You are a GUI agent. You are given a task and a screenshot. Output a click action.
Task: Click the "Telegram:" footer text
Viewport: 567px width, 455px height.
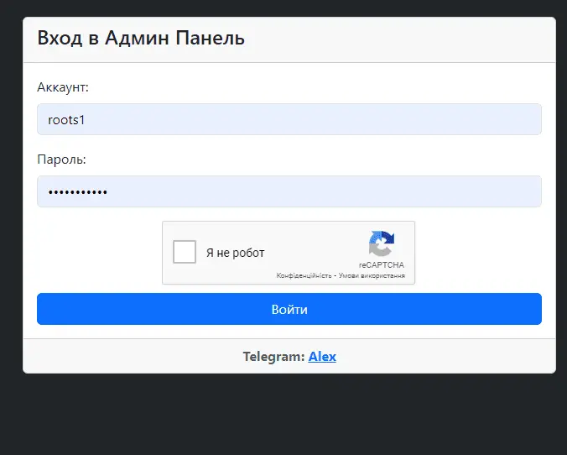273,356
